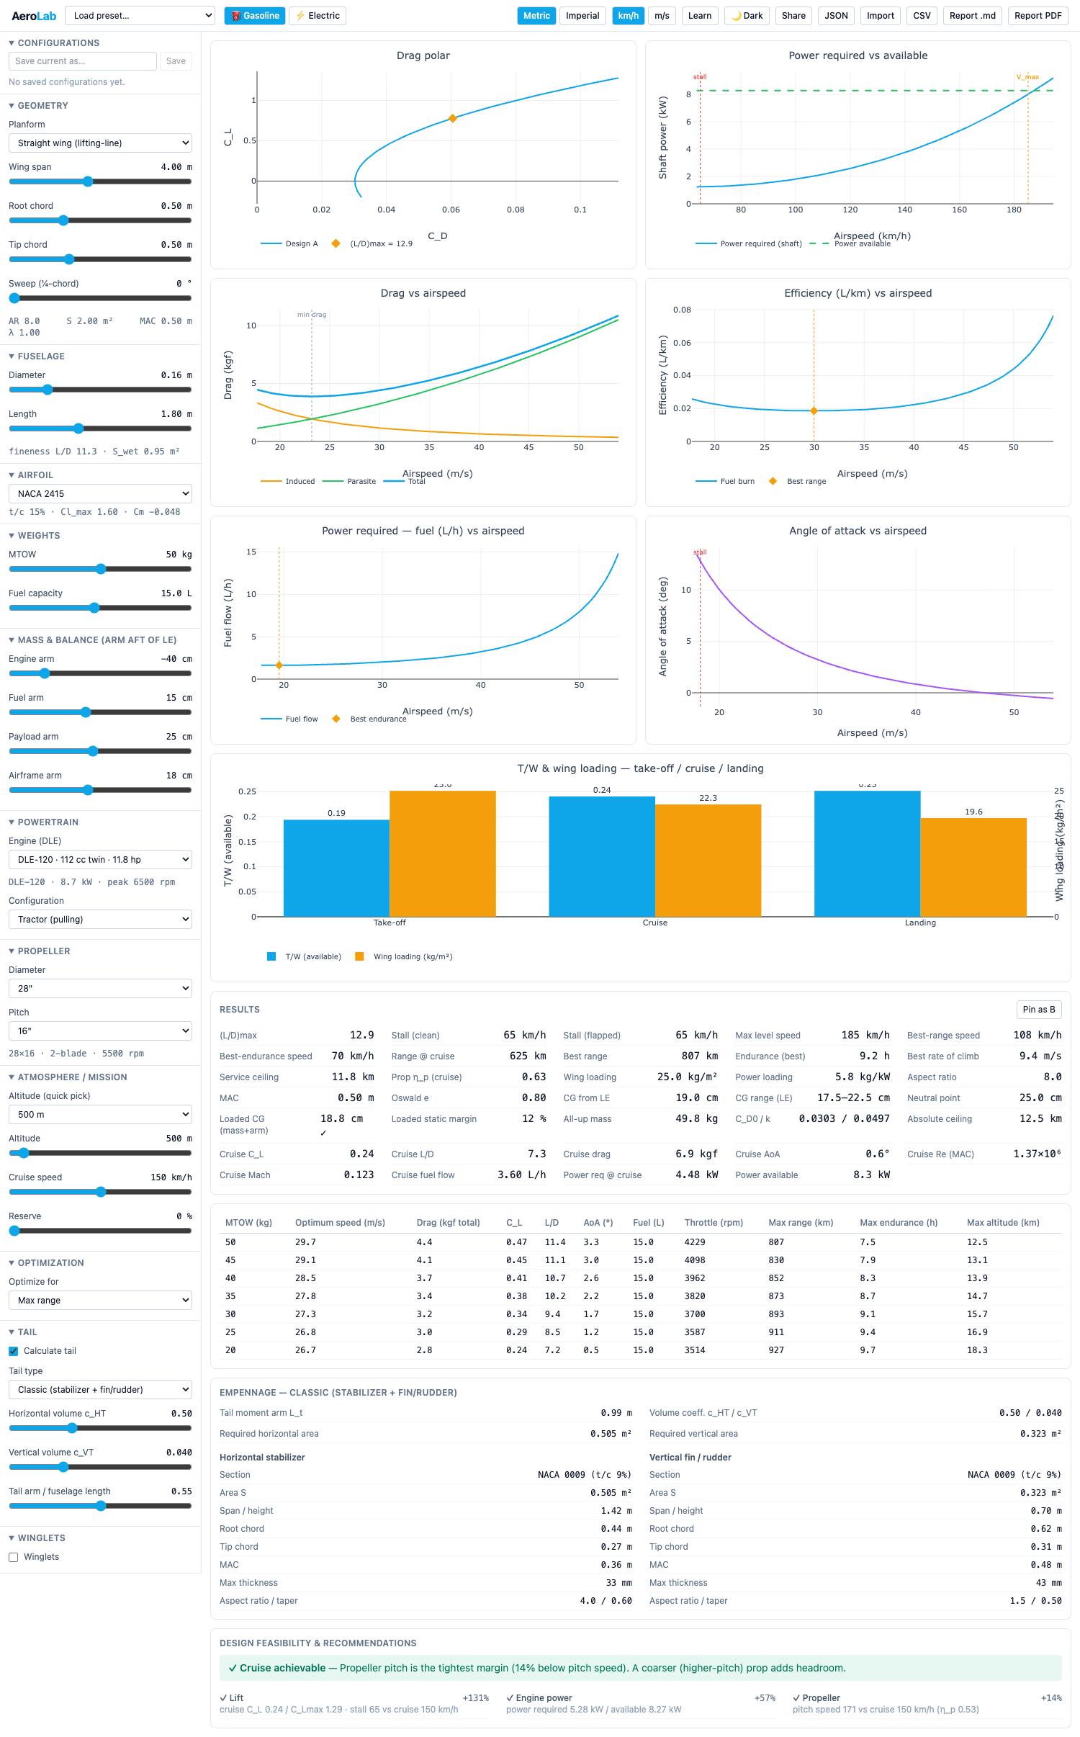Adjust the MTOW slider
Viewport: 1080px width, 1737px height.
coord(100,569)
